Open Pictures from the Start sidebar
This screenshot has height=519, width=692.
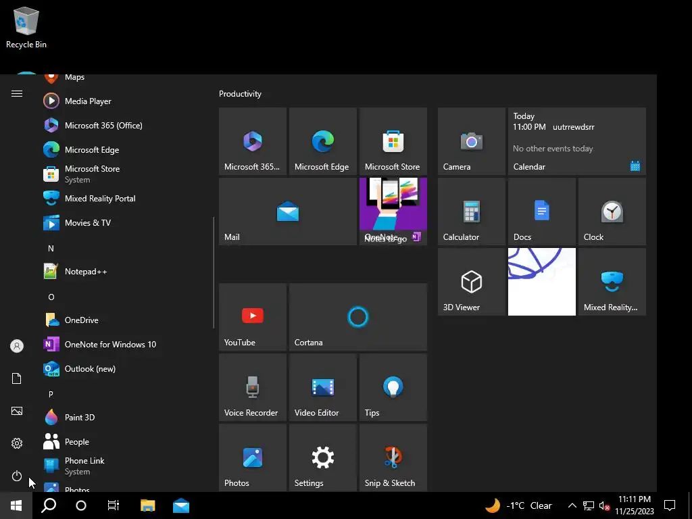pos(17,411)
